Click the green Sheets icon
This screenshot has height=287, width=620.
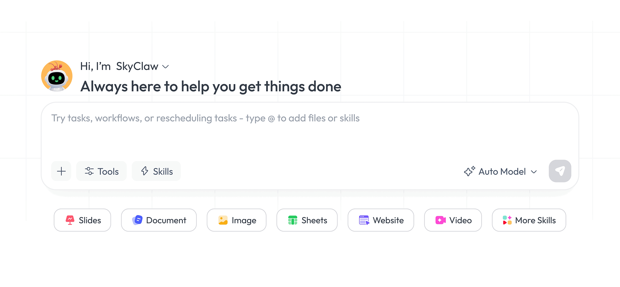tap(293, 220)
